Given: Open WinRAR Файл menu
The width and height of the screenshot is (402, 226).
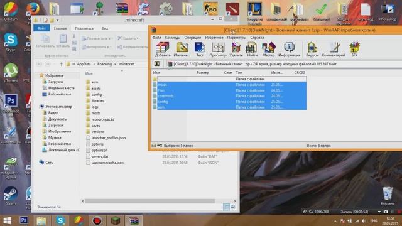Looking at the screenshot, I should (156, 38).
